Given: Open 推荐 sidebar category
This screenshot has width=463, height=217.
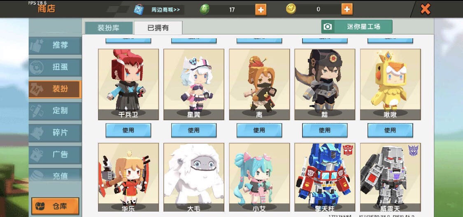Looking at the screenshot, I should point(55,45).
